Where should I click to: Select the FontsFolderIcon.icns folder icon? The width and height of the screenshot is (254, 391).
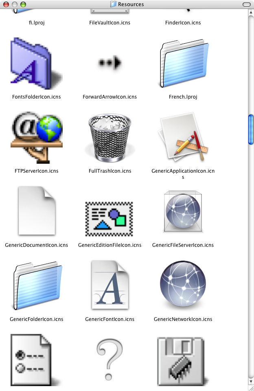tap(36, 64)
